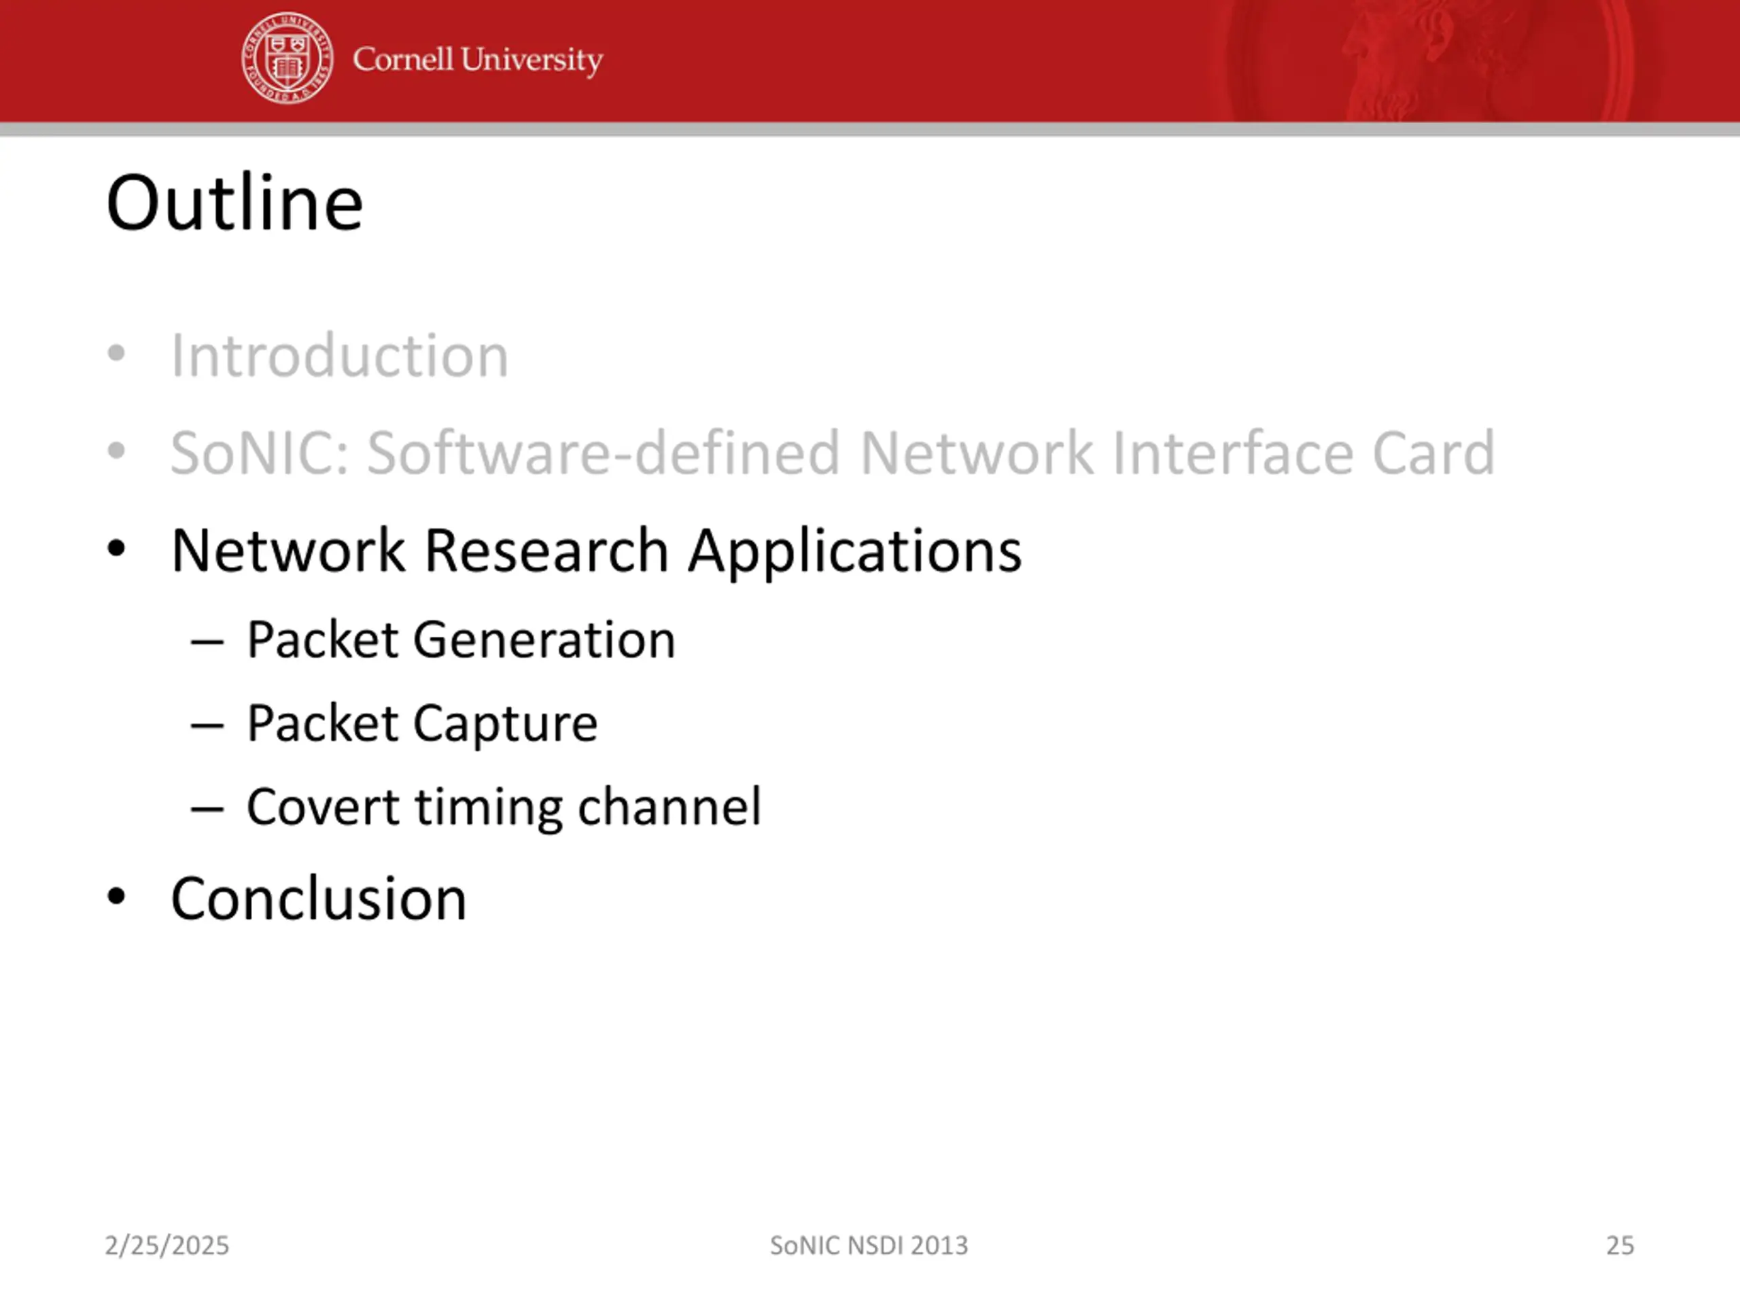Click the SoNIC NSDI 2013 footer text

coord(869,1245)
